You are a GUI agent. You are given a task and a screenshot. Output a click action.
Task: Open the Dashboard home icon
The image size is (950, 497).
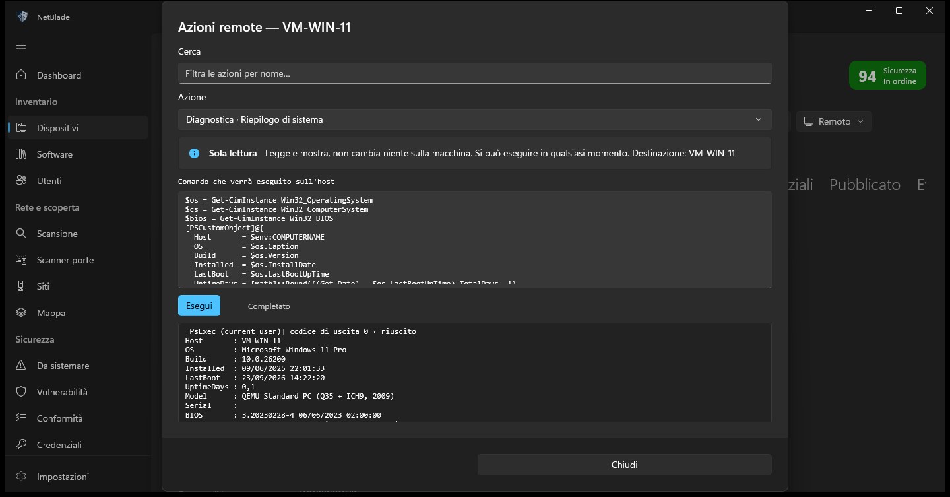tap(21, 75)
